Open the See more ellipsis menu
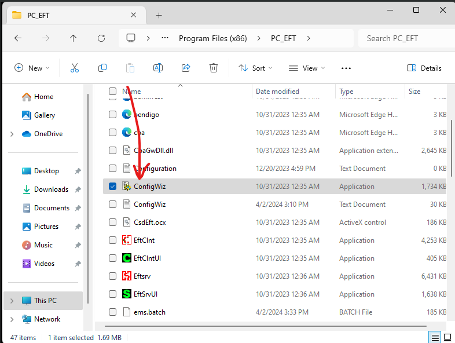Viewport: 455px width, 343px height. [x=346, y=68]
